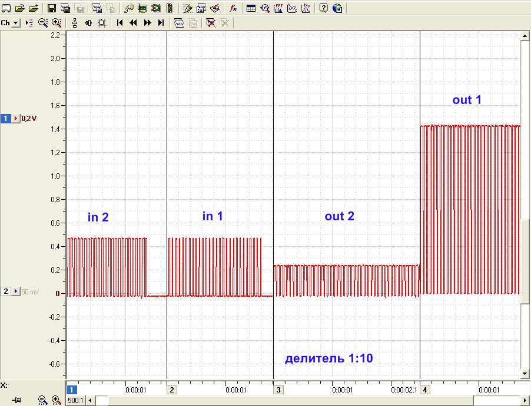
Task: Select time marker 2 on timeline
Action: tap(172, 390)
